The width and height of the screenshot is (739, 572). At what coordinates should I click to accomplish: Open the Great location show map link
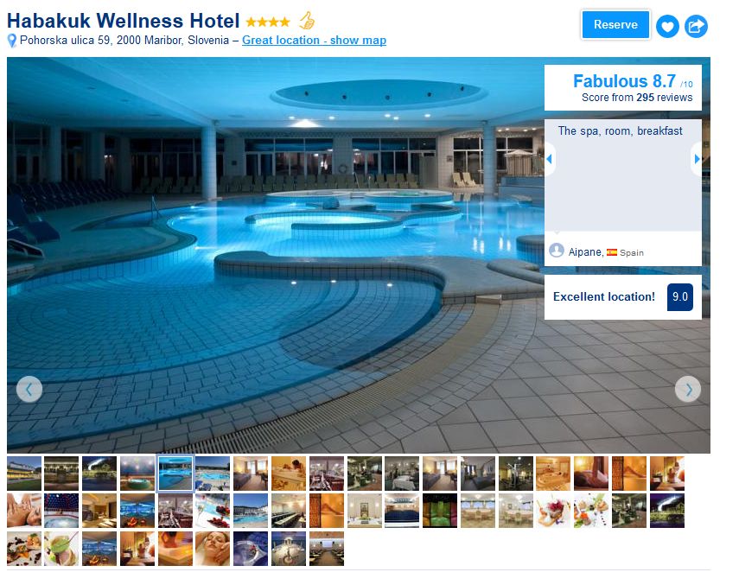tap(314, 41)
